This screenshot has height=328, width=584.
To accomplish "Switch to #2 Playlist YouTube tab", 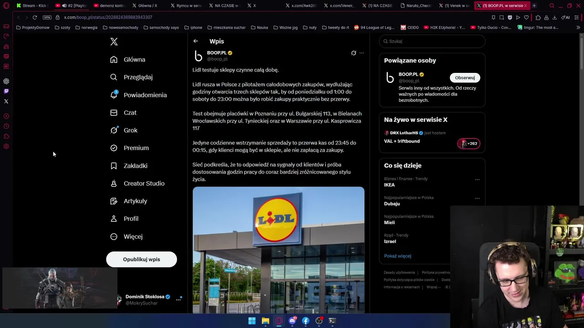I will 72,5.
